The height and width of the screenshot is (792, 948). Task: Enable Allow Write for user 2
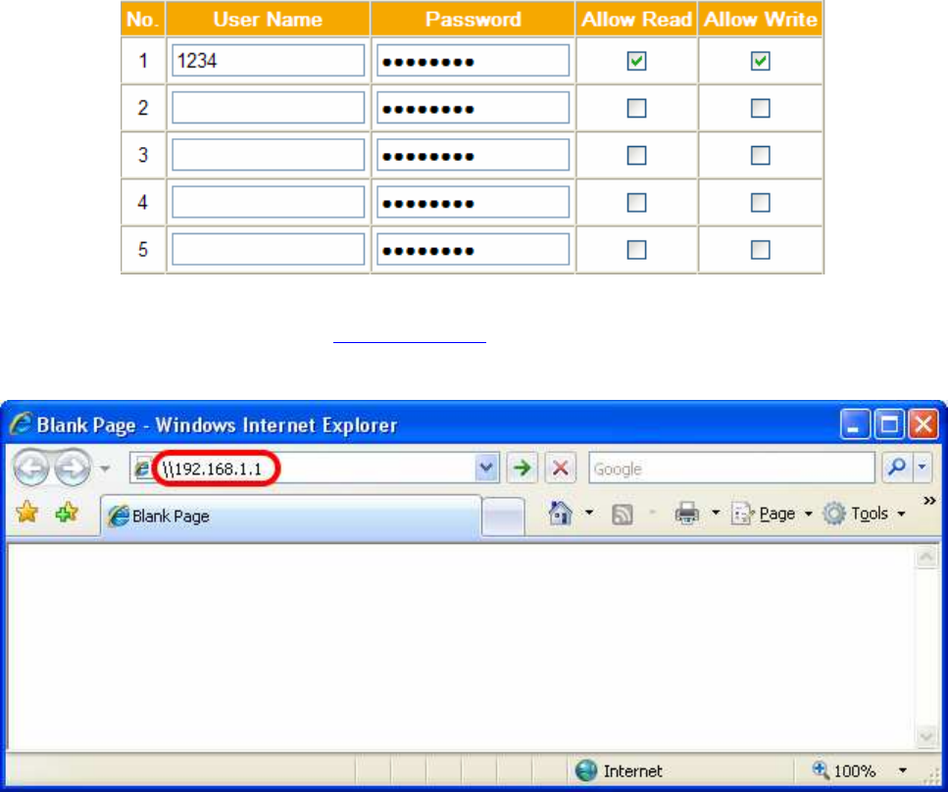pyautogui.click(x=761, y=108)
